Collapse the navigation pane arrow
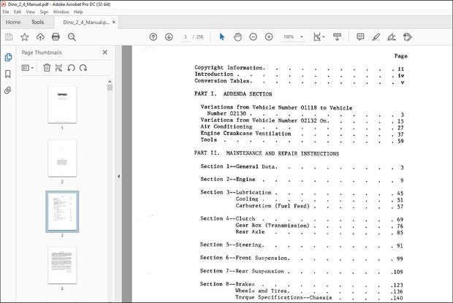Image resolution: width=453 pixels, height=303 pixels. [x=118, y=176]
